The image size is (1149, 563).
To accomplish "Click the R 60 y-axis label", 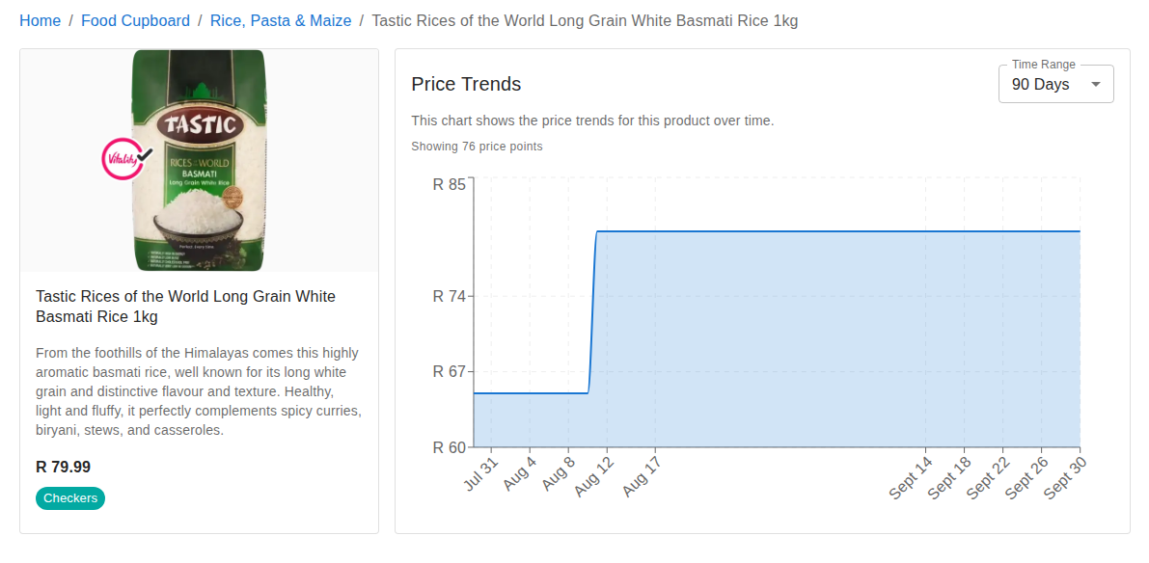I will (x=449, y=447).
